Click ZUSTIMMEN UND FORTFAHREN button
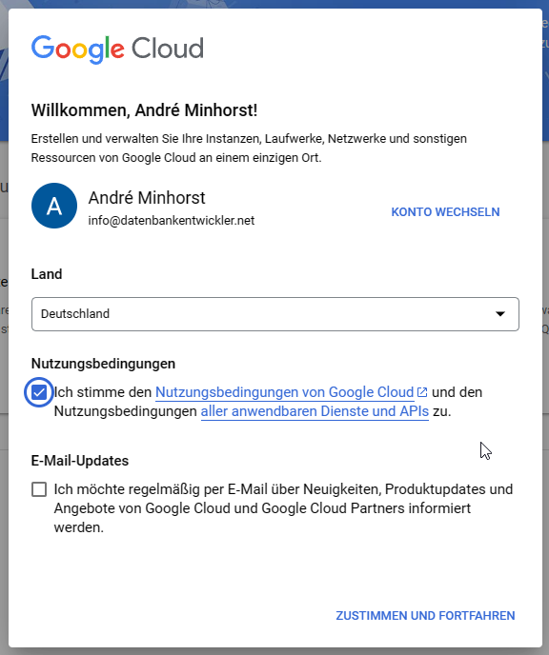549x655 pixels. click(x=425, y=616)
